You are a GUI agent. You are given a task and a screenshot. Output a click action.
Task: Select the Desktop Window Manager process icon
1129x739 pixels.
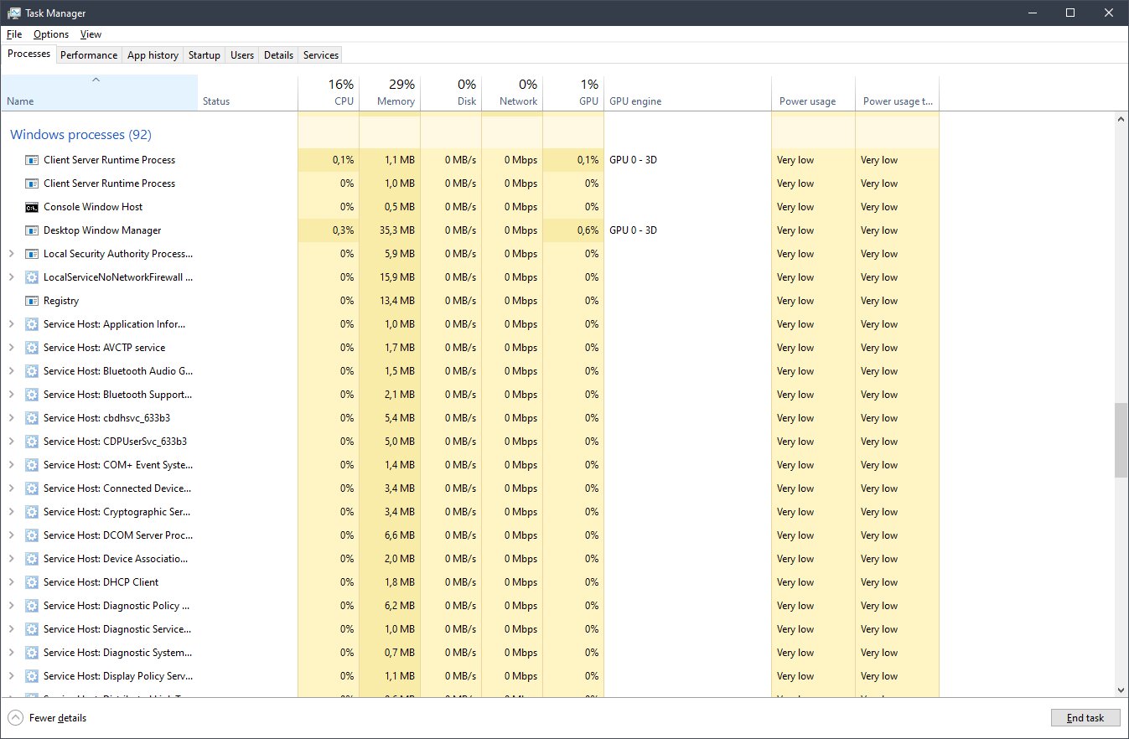(x=31, y=230)
